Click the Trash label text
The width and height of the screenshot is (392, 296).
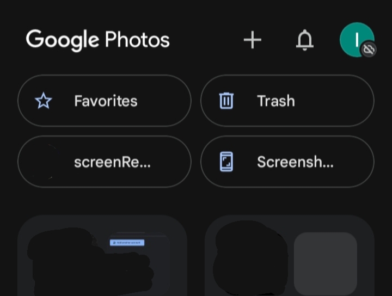click(x=276, y=101)
